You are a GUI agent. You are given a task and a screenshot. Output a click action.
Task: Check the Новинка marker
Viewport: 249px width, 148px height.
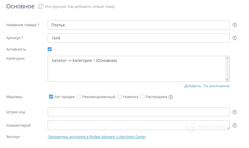coord(120,97)
